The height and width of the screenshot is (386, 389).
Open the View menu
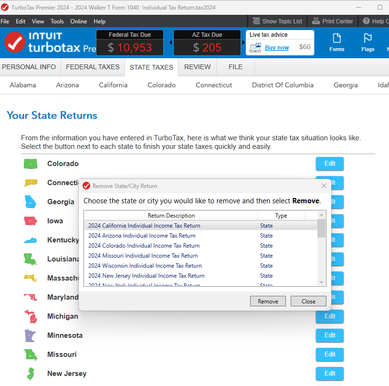click(x=38, y=21)
